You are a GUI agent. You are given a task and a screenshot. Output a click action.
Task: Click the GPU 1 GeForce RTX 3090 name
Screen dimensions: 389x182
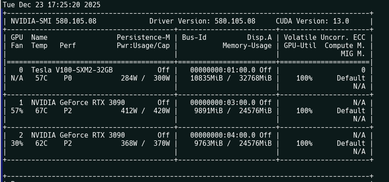[x=78, y=103]
